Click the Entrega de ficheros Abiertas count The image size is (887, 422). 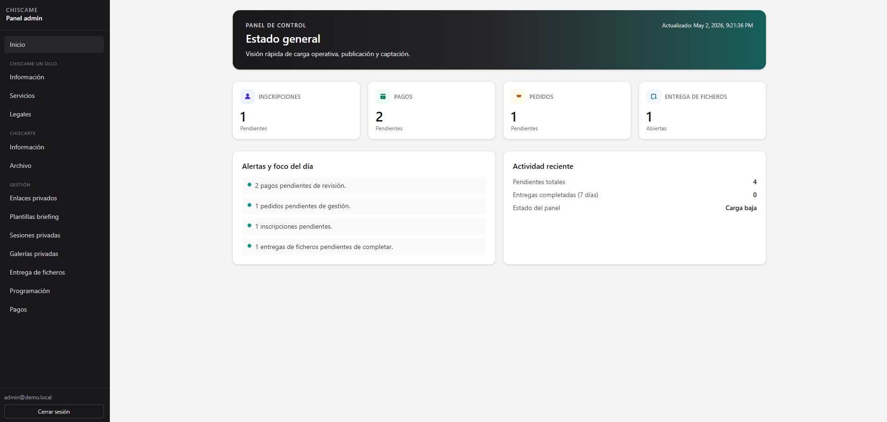click(649, 116)
